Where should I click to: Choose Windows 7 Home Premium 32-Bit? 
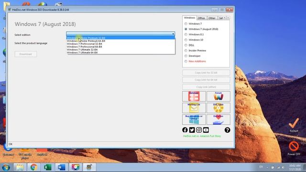pos(120,38)
